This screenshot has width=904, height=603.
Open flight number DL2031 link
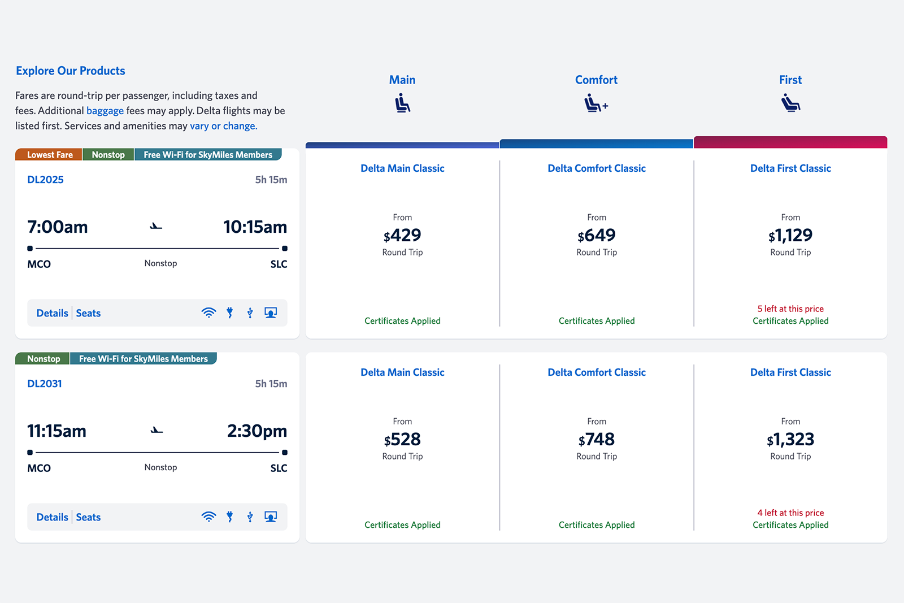coord(45,384)
